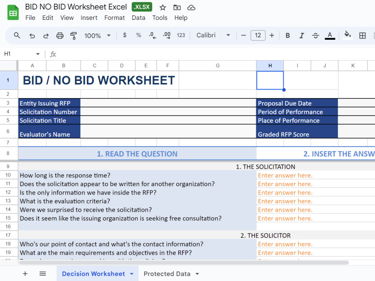Image resolution: width=375 pixels, height=281 pixels.
Task: Open the Help menu
Action: tap(181, 18)
